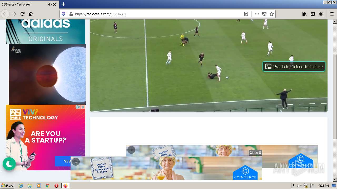Open File Explorer from taskbar
The image size is (337, 189).
30,186
